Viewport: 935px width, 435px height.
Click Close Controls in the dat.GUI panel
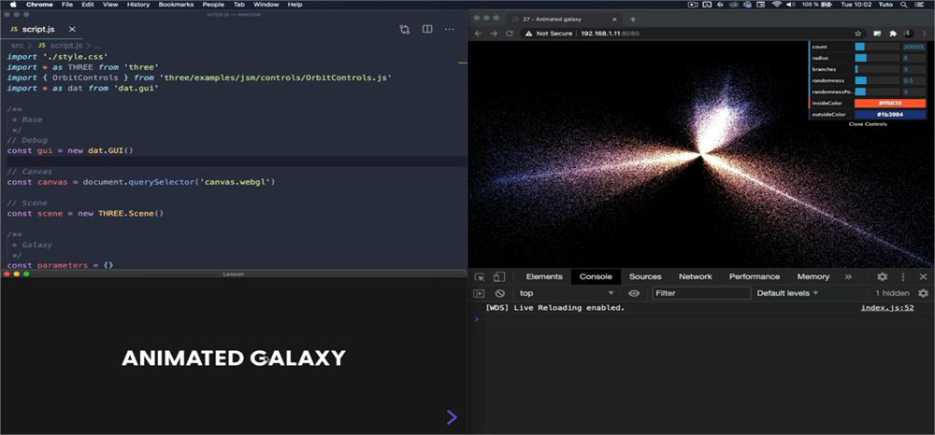click(x=868, y=124)
